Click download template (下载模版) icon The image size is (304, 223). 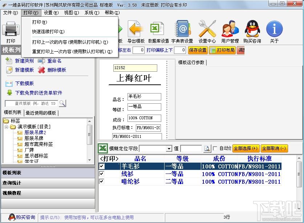pos(9,84)
